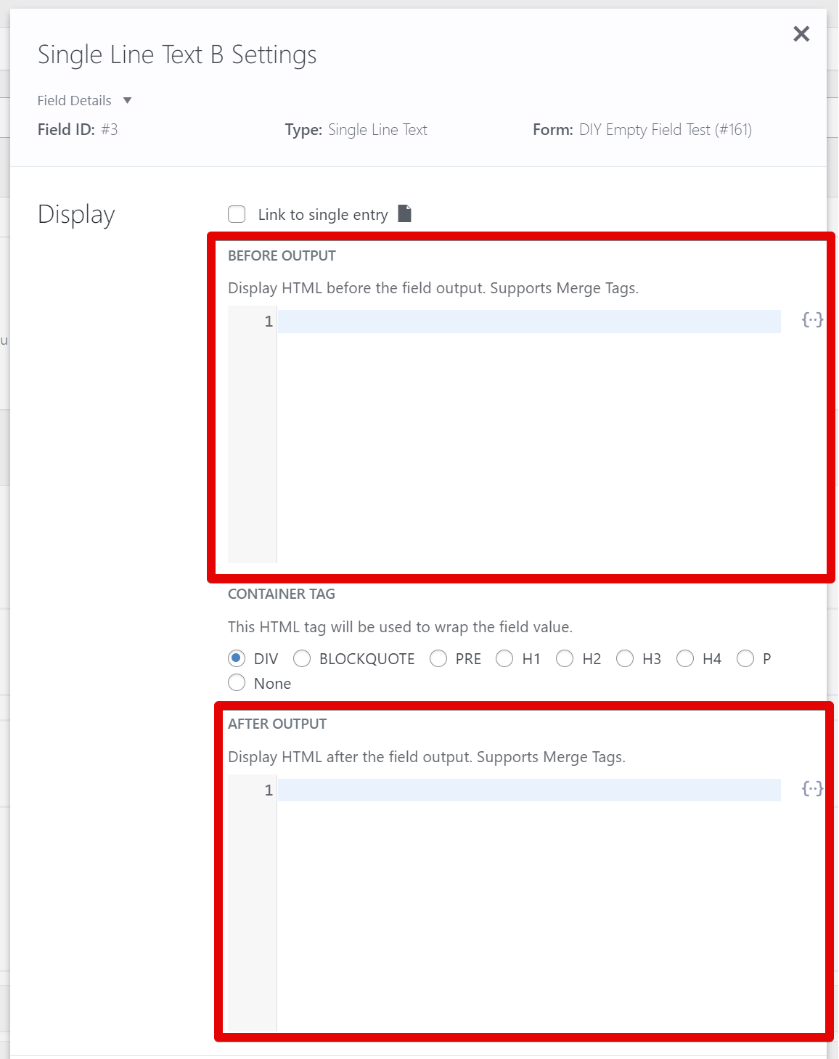Click the single entry document icon
839x1059 pixels.
[x=405, y=213]
